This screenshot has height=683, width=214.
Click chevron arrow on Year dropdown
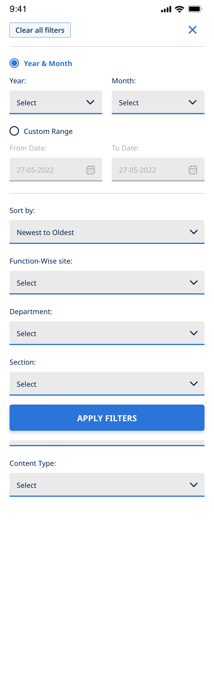pyautogui.click(x=90, y=102)
